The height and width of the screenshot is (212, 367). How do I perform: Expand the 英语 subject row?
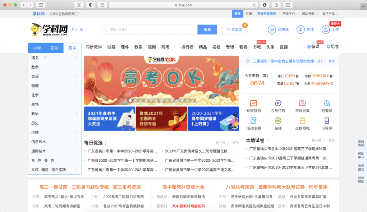coord(55,76)
